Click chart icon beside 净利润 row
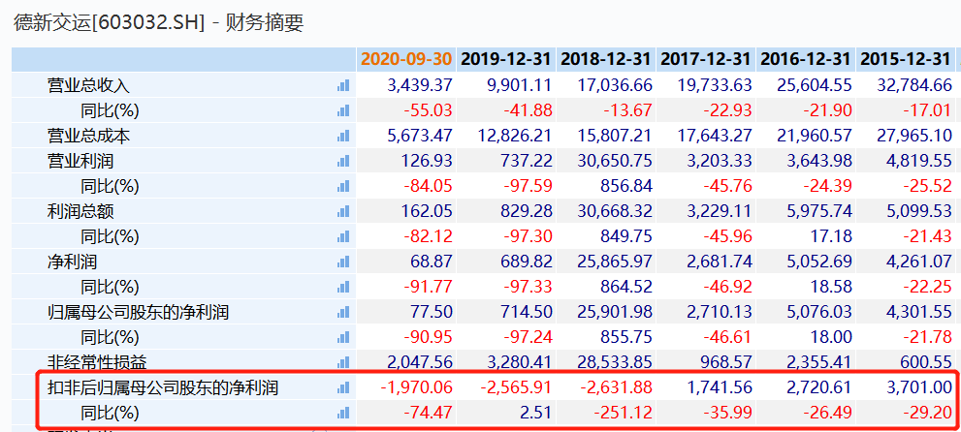 click(x=342, y=262)
